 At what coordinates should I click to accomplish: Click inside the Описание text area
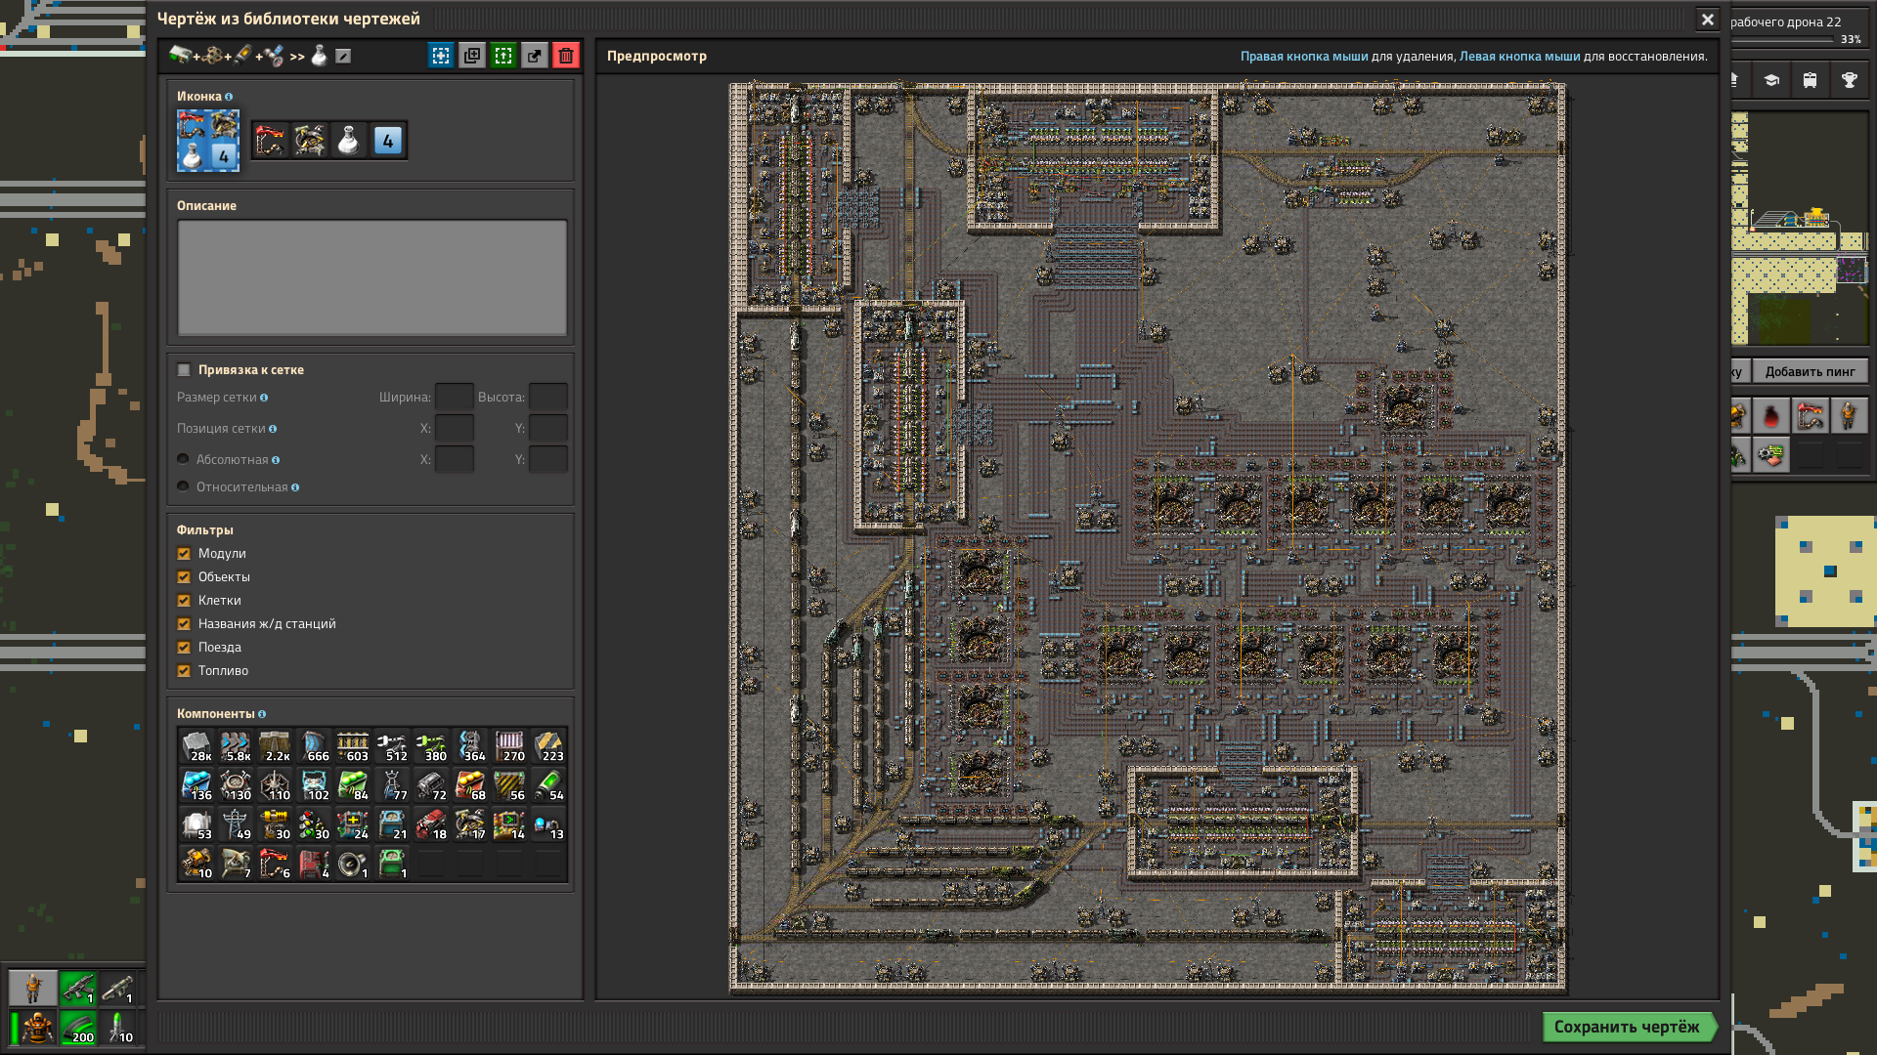[x=371, y=277]
